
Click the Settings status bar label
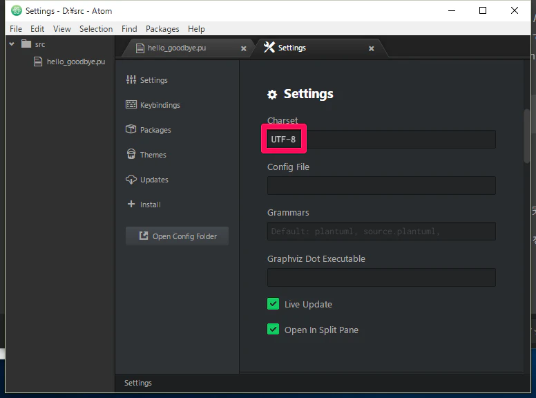pyautogui.click(x=137, y=383)
